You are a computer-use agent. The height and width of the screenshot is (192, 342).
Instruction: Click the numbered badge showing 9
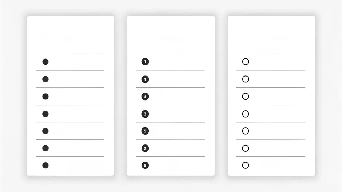[145, 166]
